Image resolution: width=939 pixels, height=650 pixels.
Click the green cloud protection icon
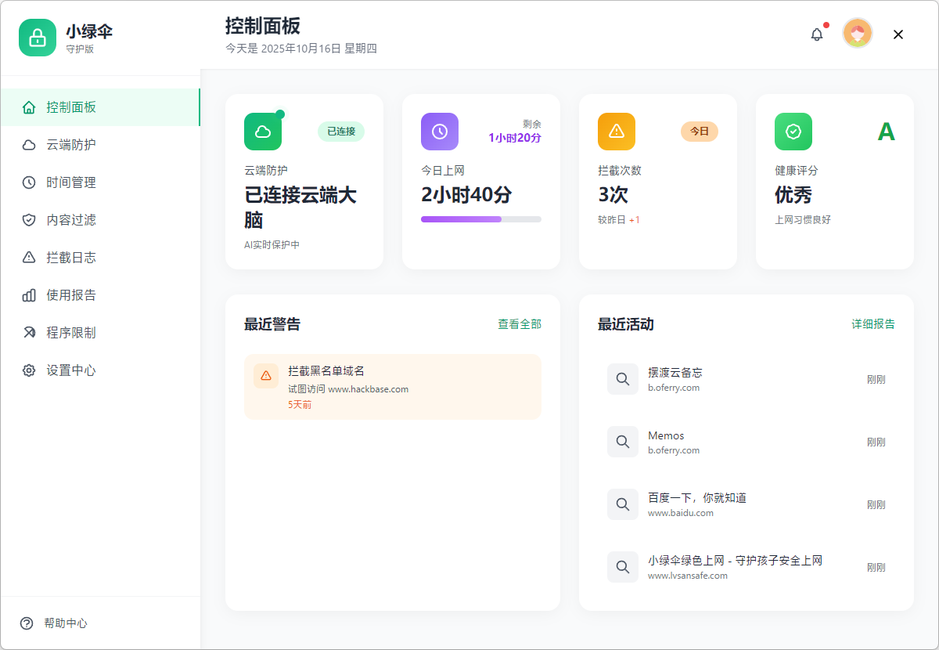click(x=263, y=132)
